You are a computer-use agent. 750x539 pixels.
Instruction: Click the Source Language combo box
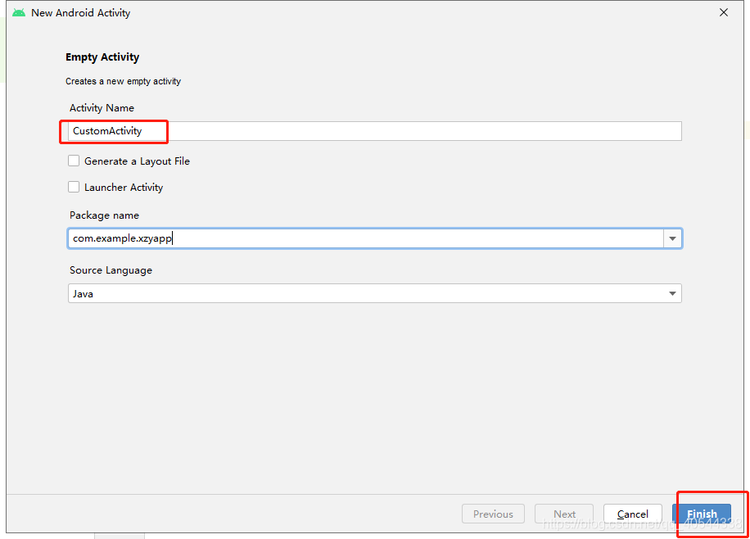click(374, 292)
